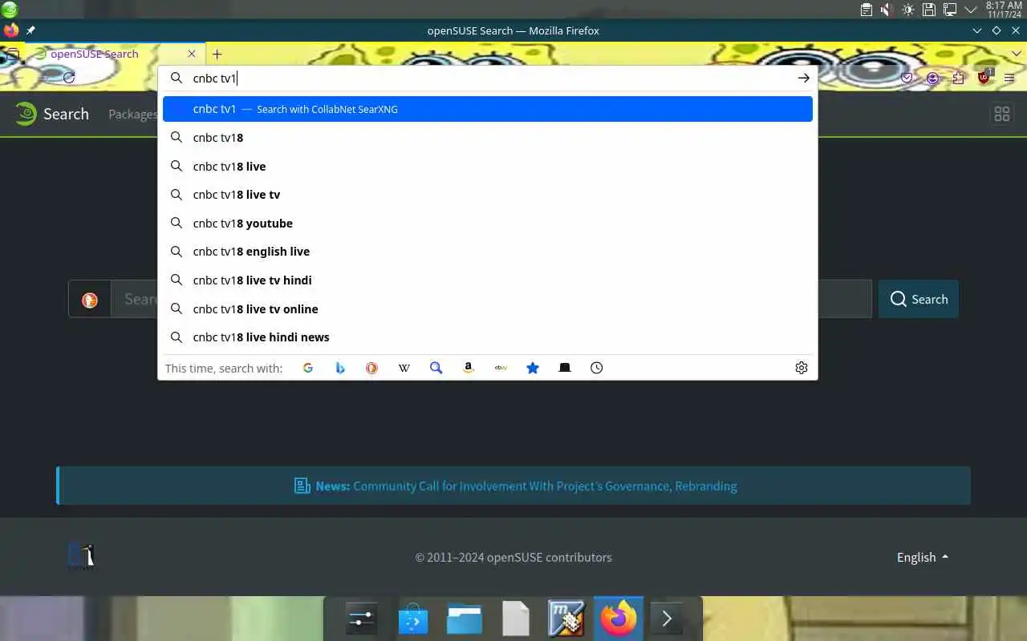Click into the address bar text field
Screen dimensions: 1027x641
coord(489,78)
